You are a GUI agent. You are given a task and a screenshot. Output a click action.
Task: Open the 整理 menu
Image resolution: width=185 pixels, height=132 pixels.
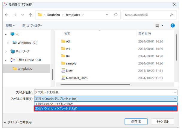click(x=10, y=26)
